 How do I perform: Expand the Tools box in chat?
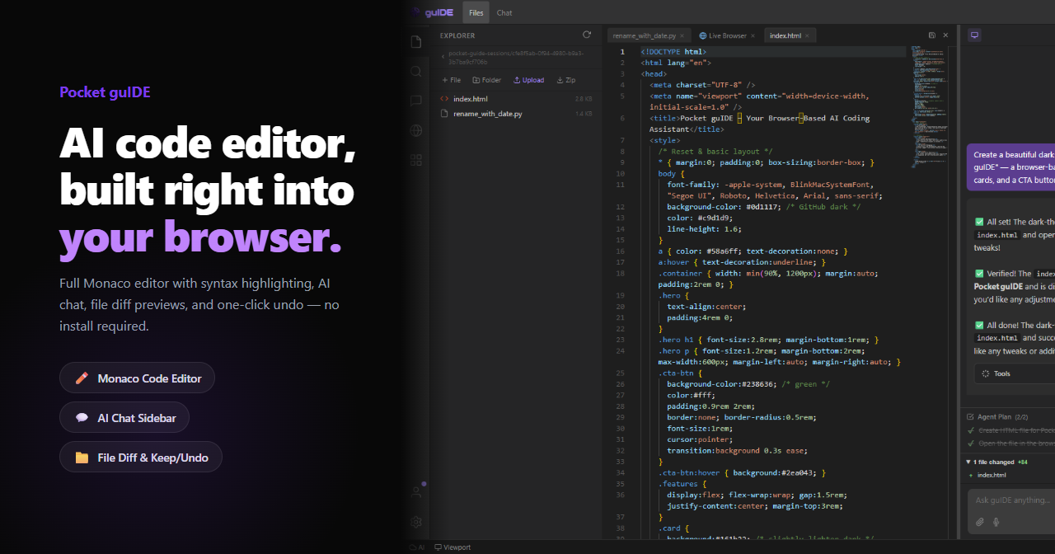1014,373
